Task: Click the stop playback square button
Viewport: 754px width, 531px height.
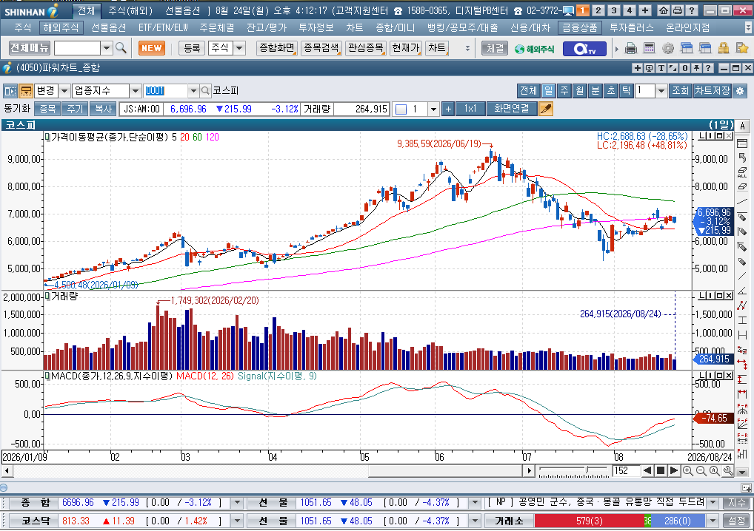Action: (661, 471)
